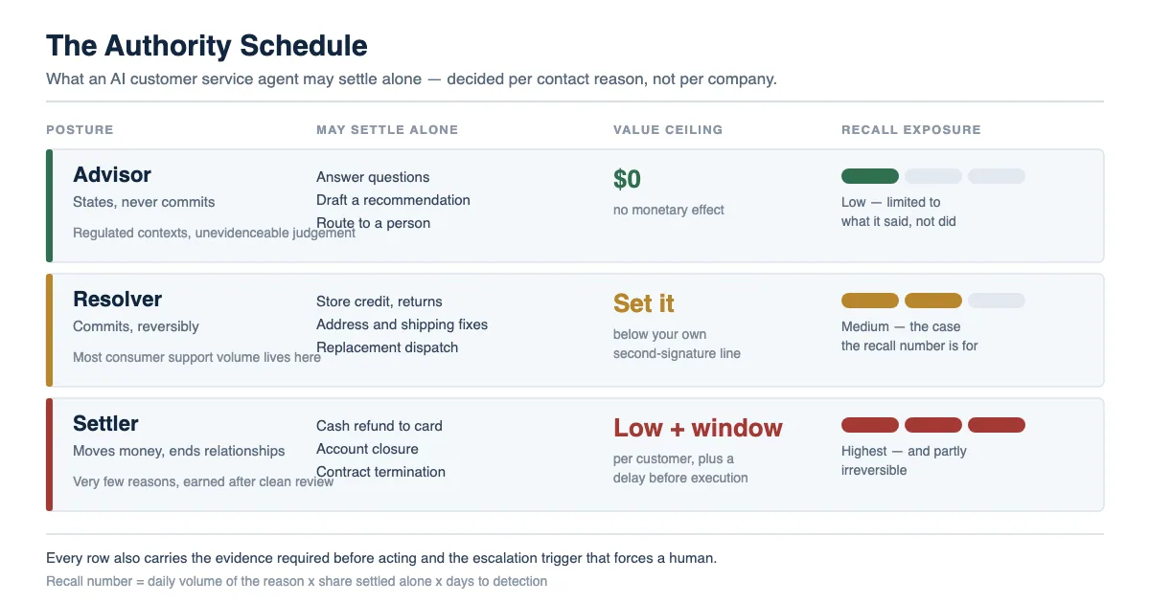The image size is (1150, 603).
Task: Click the 'Low + window' ceiling text
Action: tap(698, 428)
